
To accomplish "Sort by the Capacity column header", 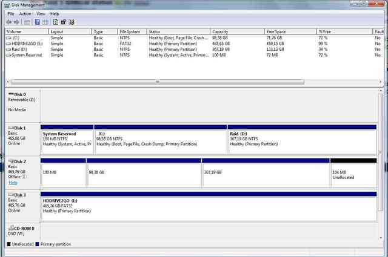I will coord(237,31).
